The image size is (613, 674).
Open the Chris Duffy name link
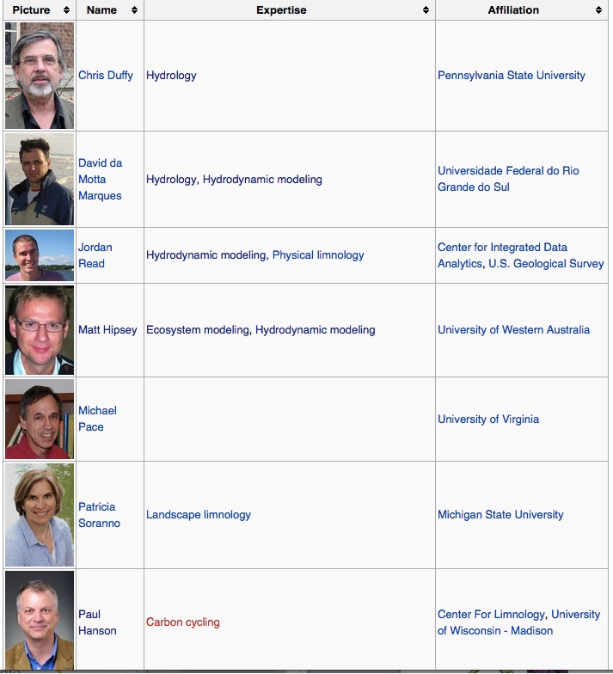click(106, 76)
